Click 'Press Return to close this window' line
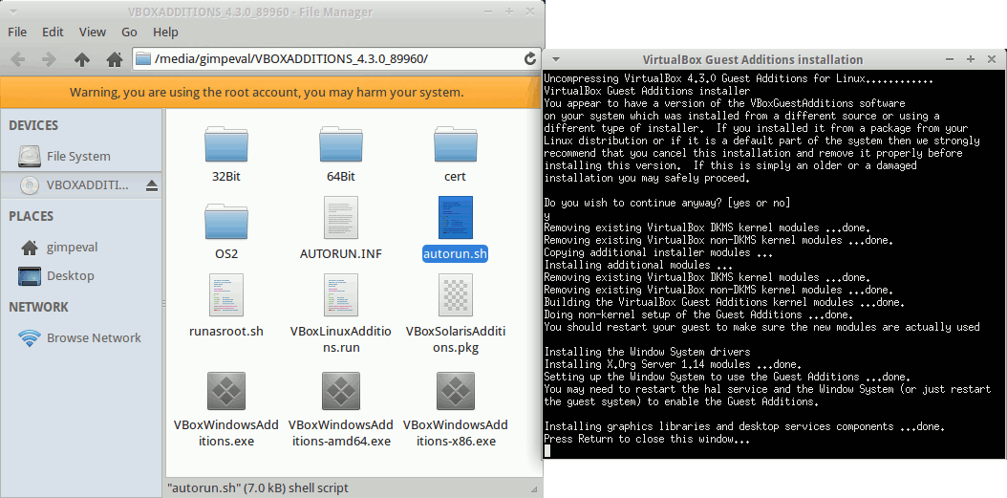 coord(647,439)
